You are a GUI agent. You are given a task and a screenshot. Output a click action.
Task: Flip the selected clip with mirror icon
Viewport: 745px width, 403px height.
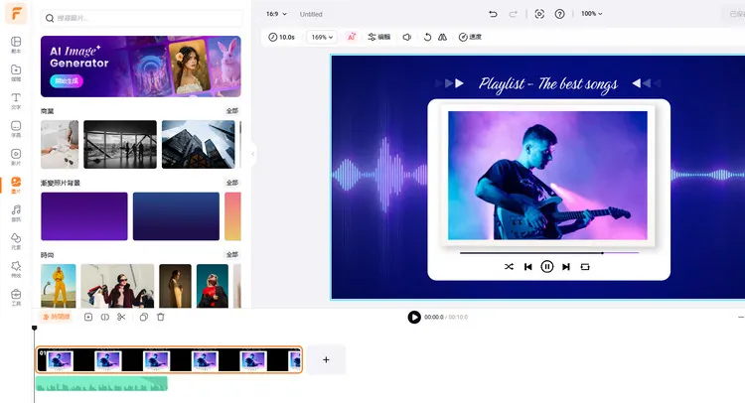click(442, 37)
